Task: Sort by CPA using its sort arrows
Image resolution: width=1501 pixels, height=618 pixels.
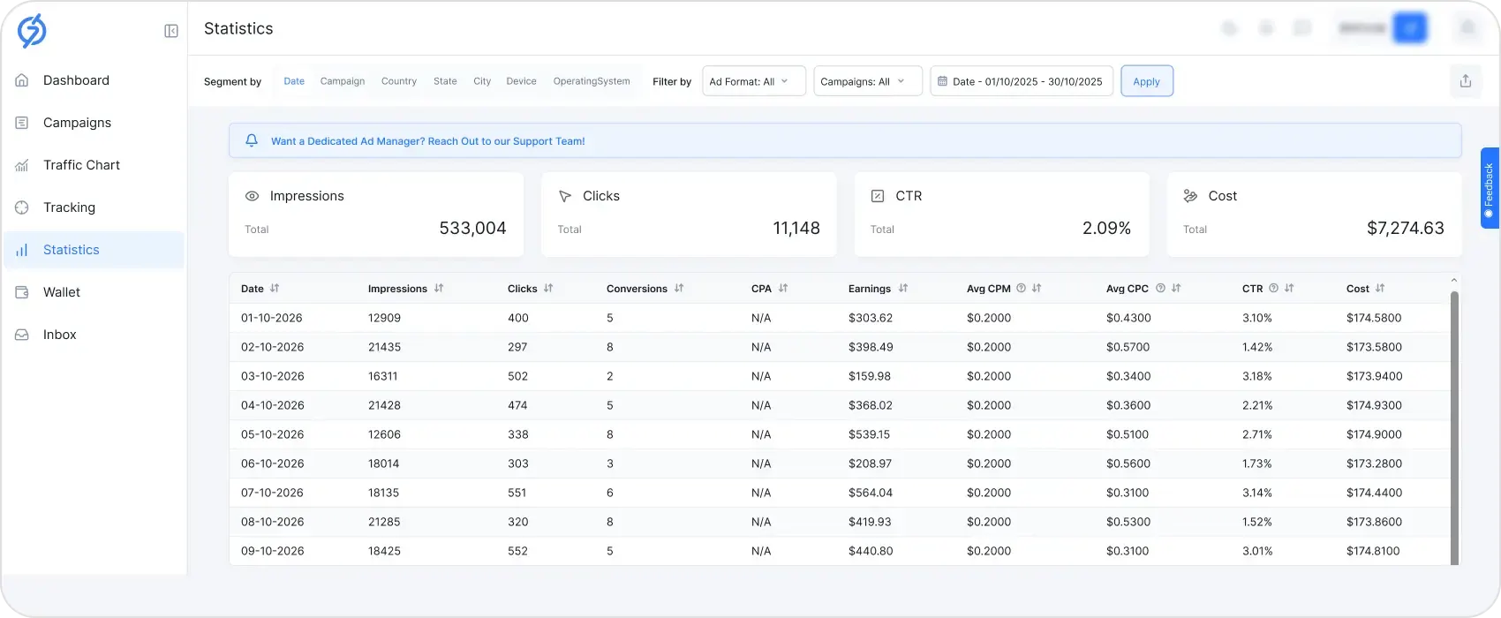Action: click(x=783, y=288)
